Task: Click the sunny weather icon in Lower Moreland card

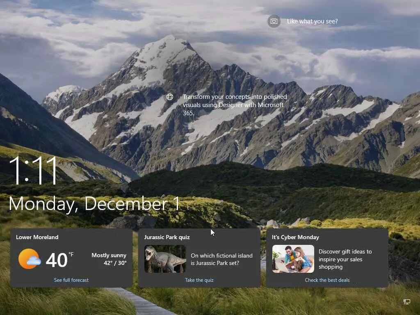Action: 30,259
